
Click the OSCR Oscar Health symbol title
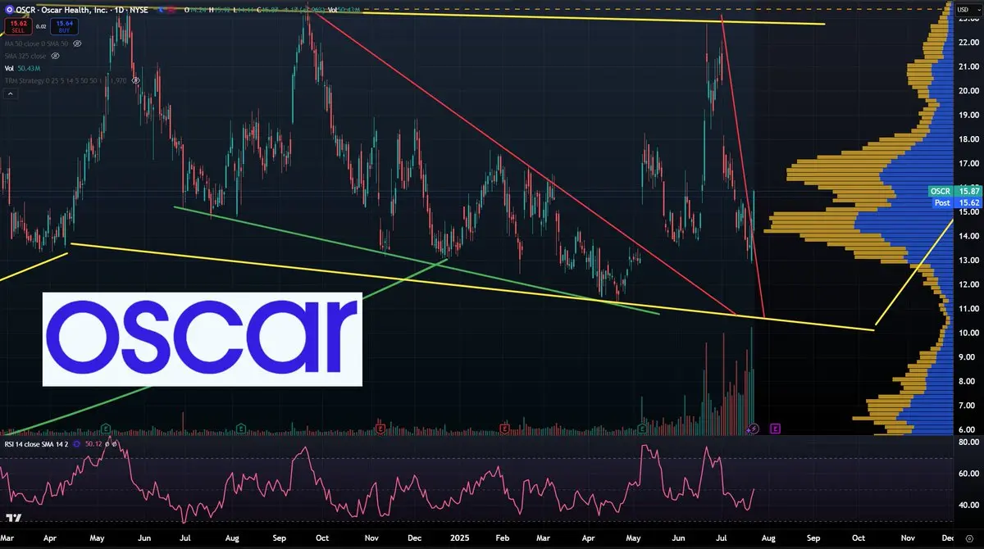coord(82,10)
